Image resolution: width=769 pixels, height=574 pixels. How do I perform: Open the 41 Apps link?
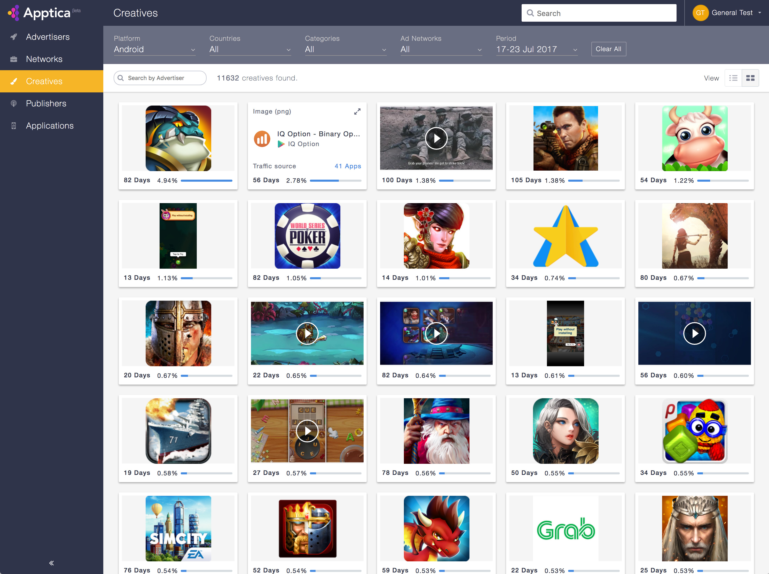pos(348,166)
